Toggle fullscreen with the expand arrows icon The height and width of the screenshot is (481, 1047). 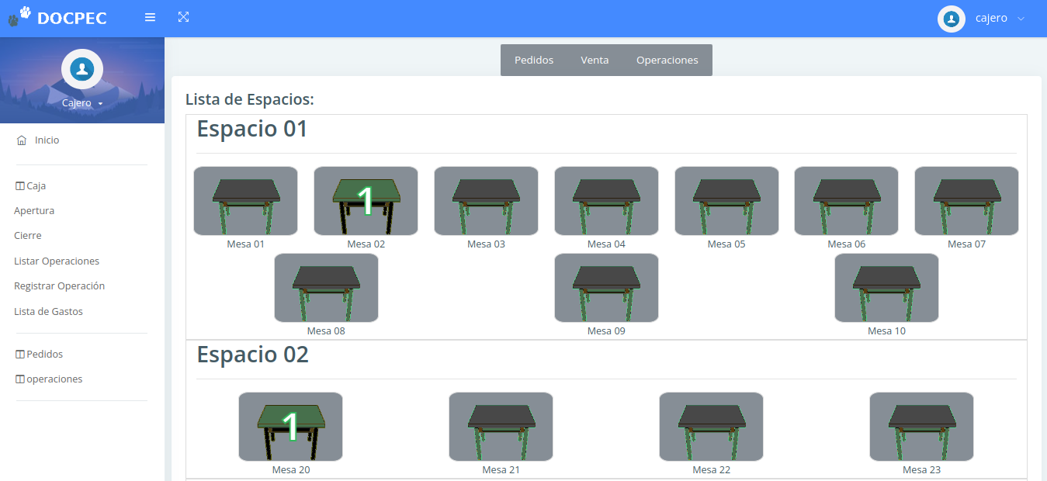(183, 17)
